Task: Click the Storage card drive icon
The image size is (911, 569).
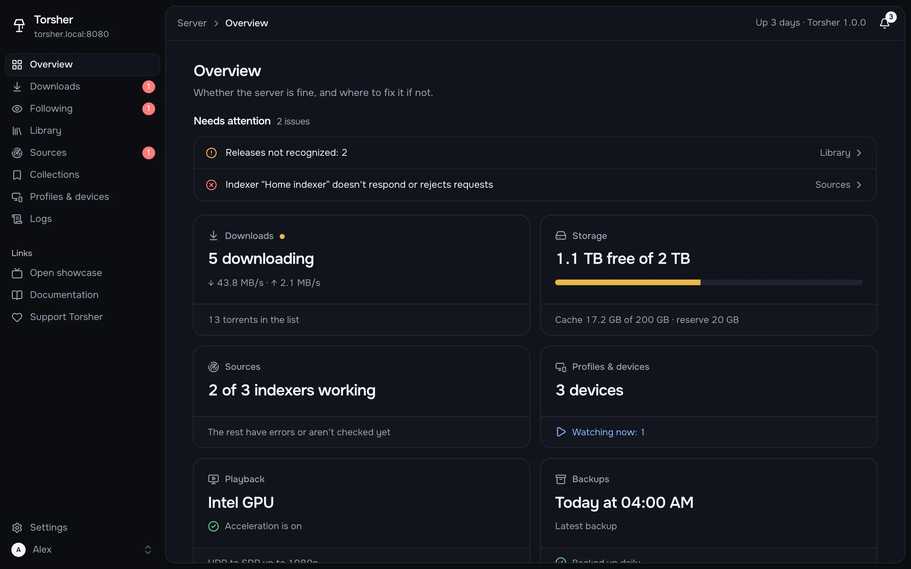Action: [x=560, y=235]
